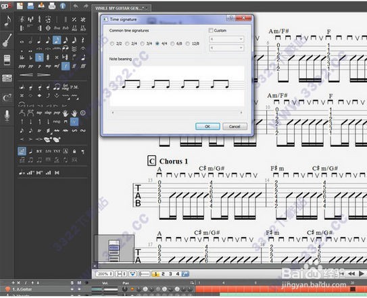Select whole note duration icon
This screenshot has width=367, height=298.
[x=22, y=42]
